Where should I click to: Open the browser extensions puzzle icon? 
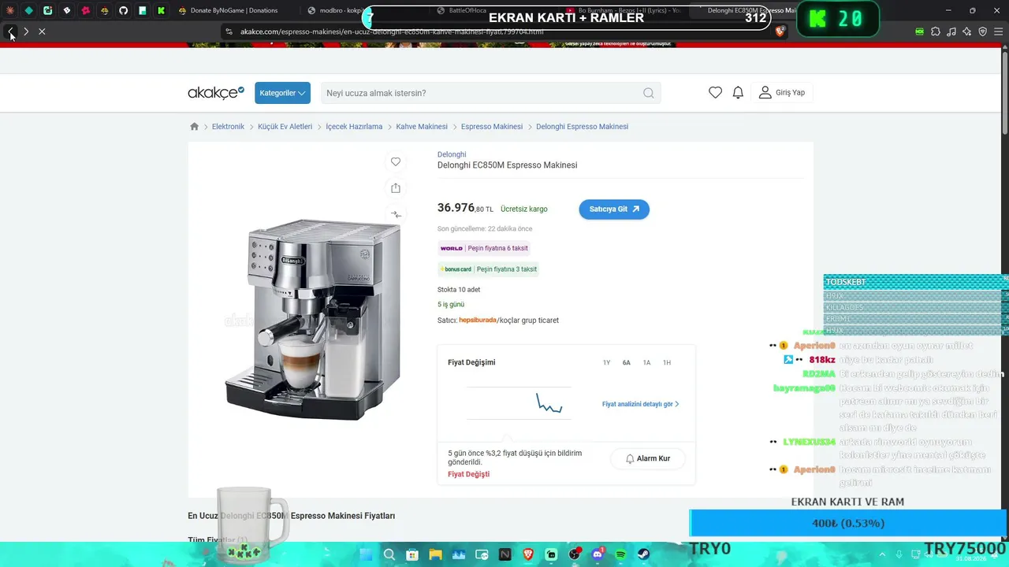pyautogui.click(x=936, y=31)
